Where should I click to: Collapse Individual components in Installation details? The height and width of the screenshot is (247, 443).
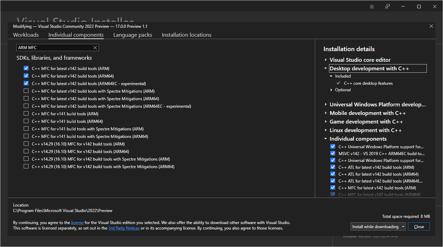(x=326, y=139)
